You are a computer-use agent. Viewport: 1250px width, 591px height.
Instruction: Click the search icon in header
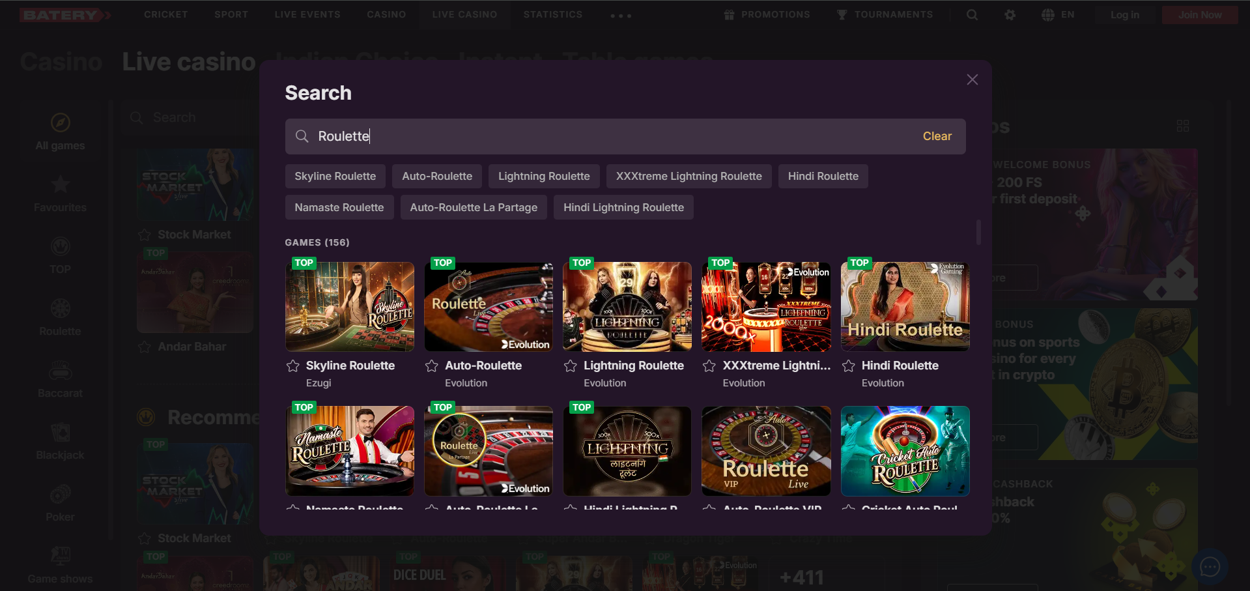click(x=972, y=15)
